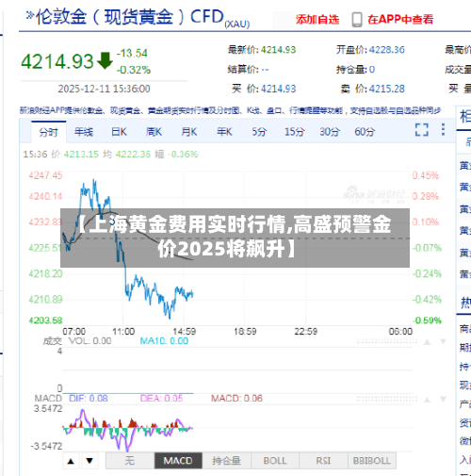This screenshot has height=476, width=471.
Task: Click the -0.32% change percentage
Action: tap(134, 70)
